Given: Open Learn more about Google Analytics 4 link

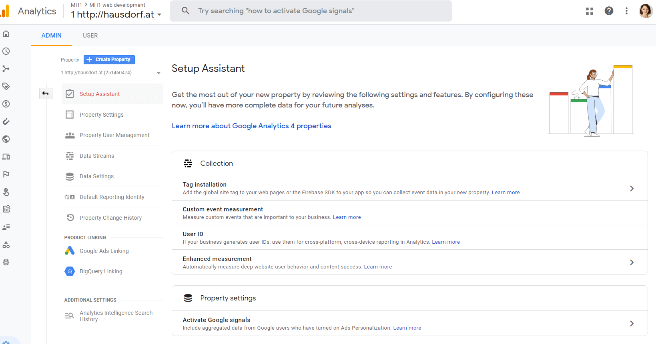Looking at the screenshot, I should point(251,126).
